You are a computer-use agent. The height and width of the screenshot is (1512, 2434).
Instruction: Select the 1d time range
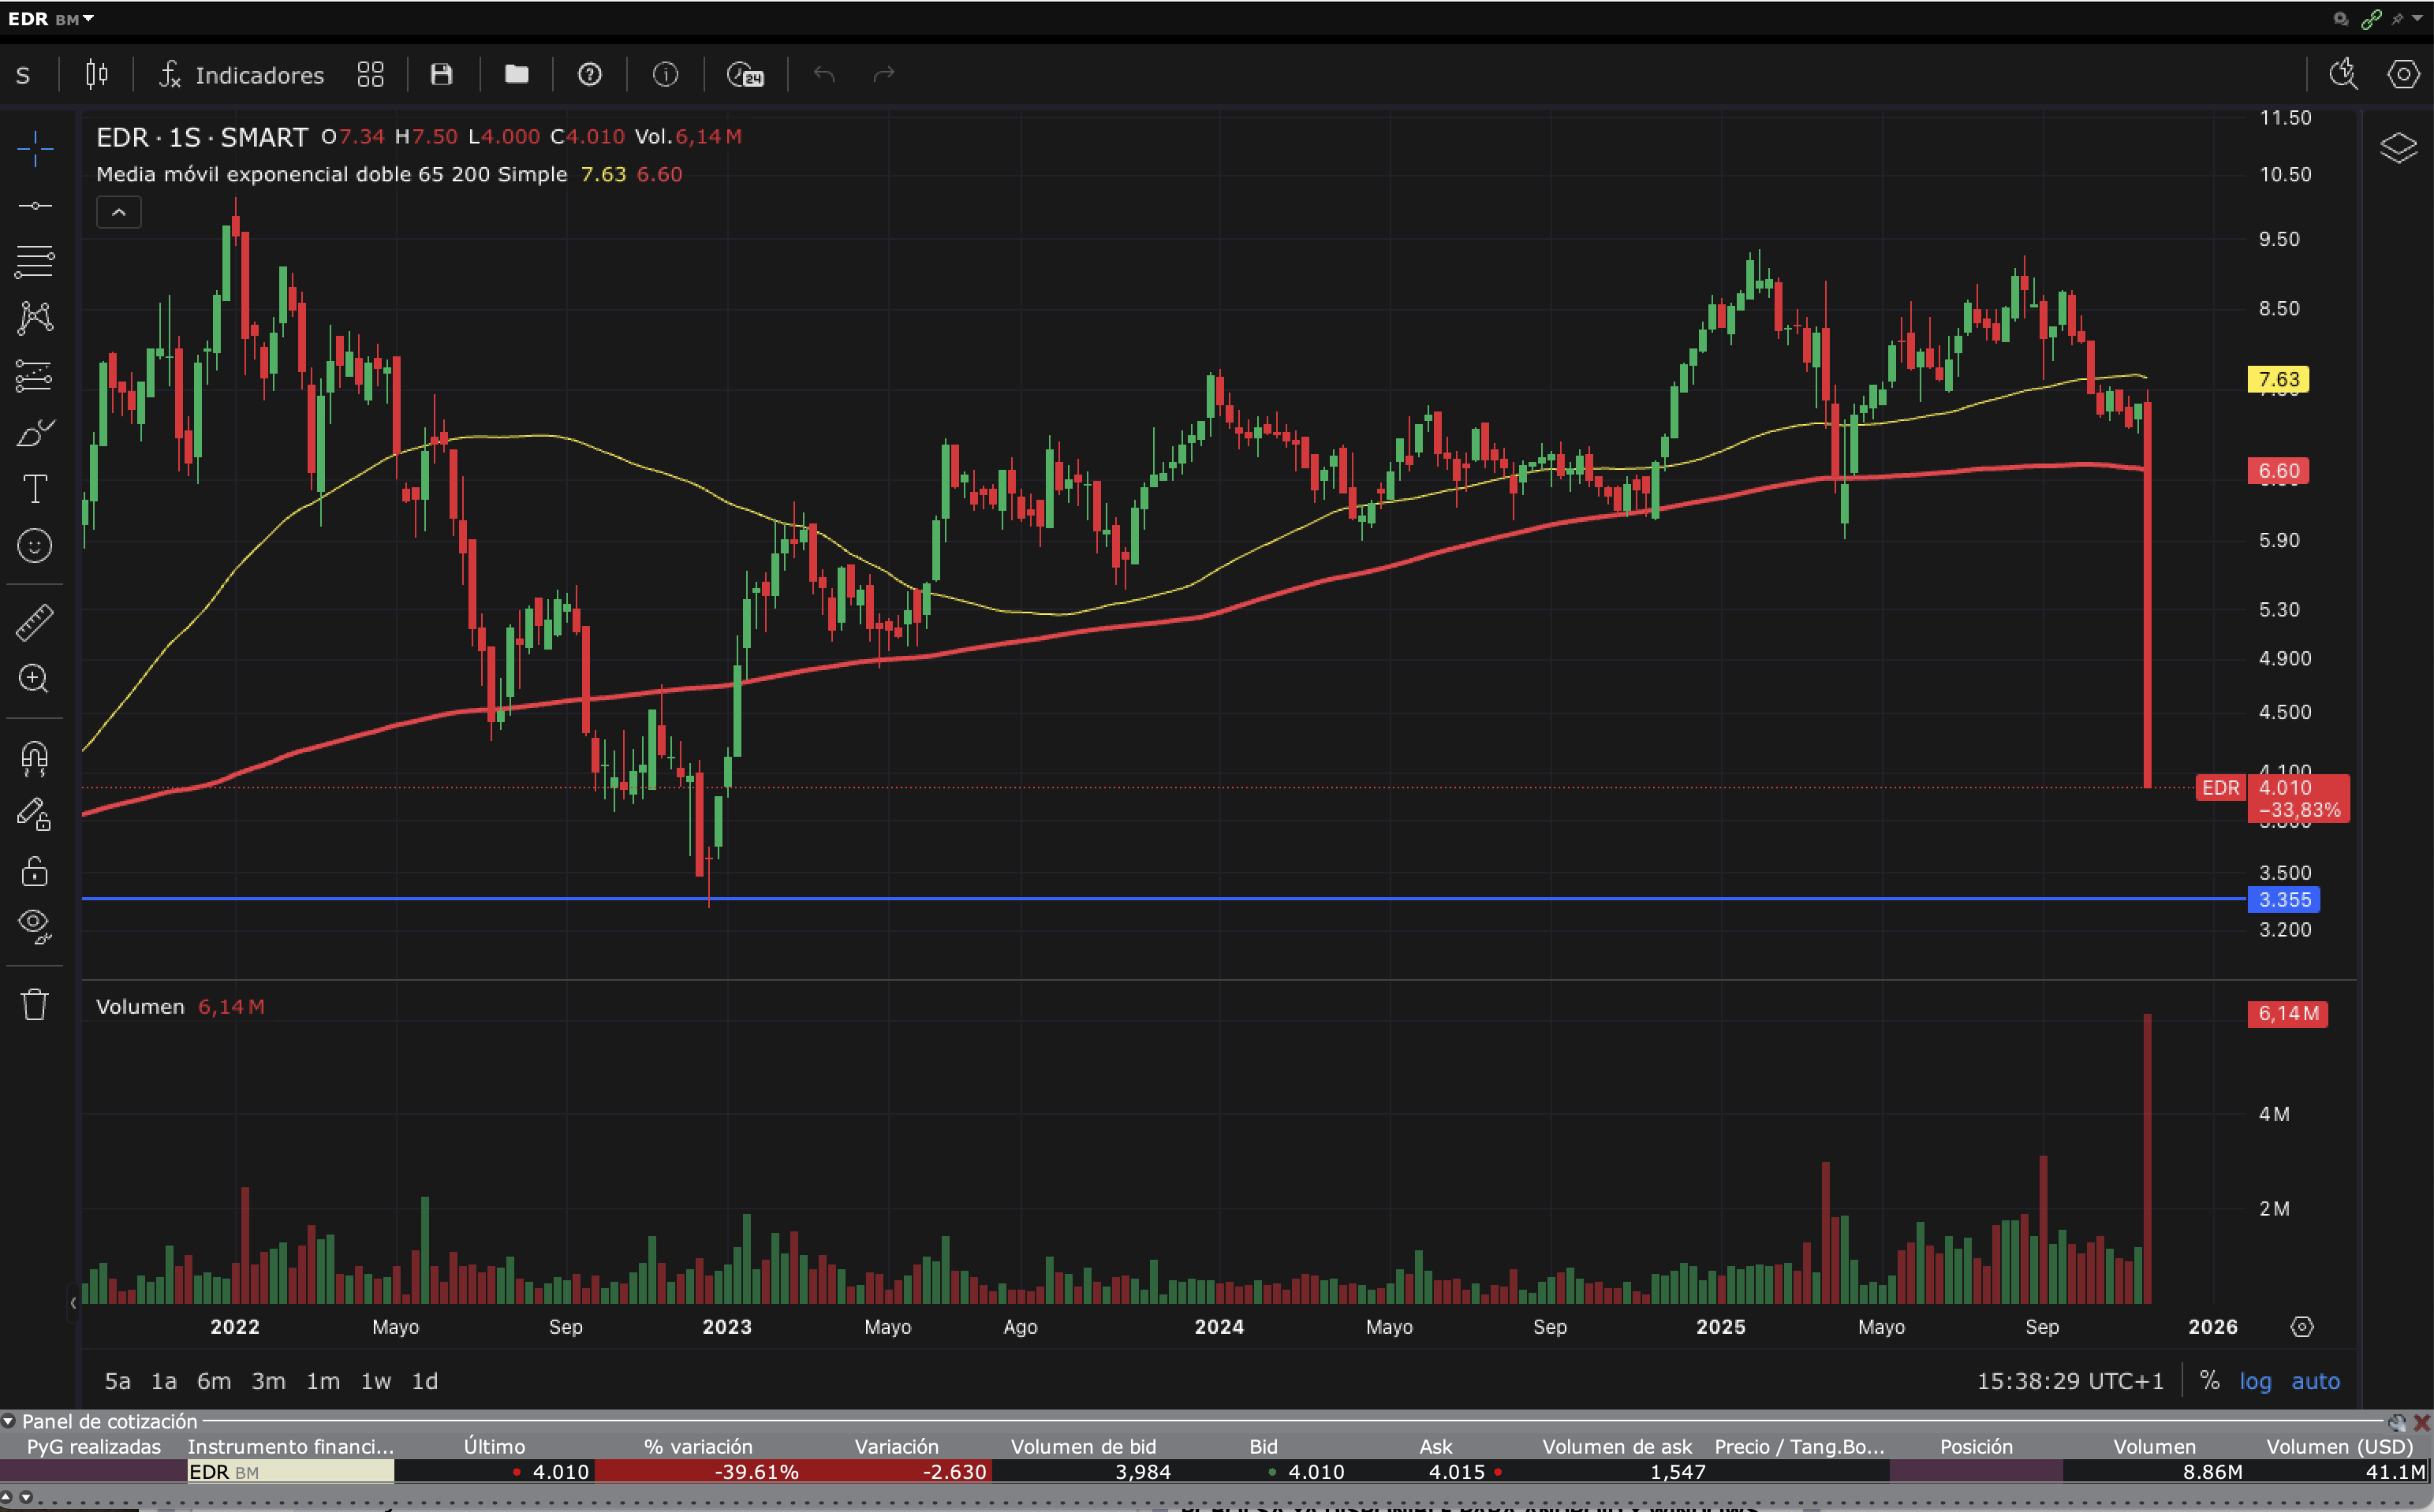click(425, 1381)
